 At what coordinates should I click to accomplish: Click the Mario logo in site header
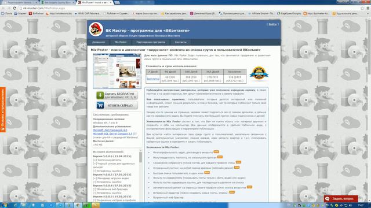(x=96, y=29)
